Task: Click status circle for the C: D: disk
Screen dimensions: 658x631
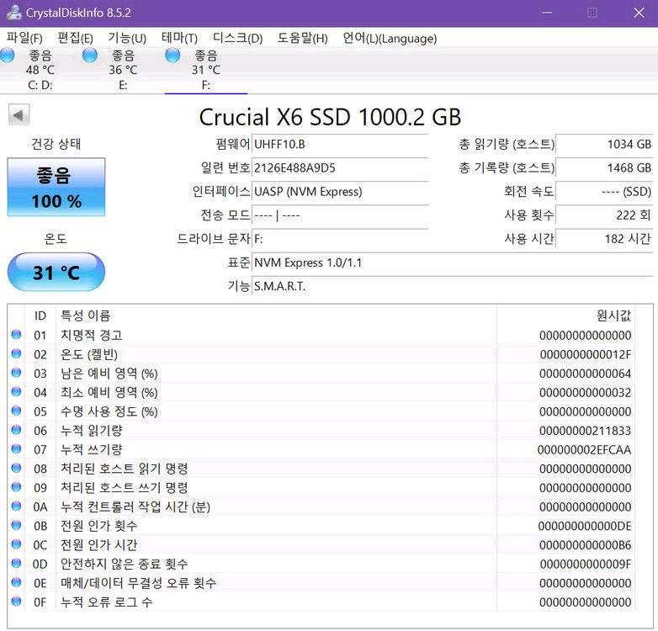Action: coord(8,56)
